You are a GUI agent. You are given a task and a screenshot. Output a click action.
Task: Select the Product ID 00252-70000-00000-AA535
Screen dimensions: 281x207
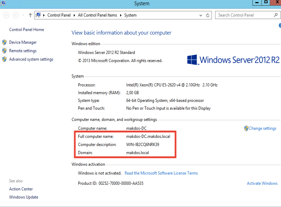[x=121, y=183]
